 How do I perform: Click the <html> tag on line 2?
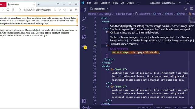coord(105,18)
